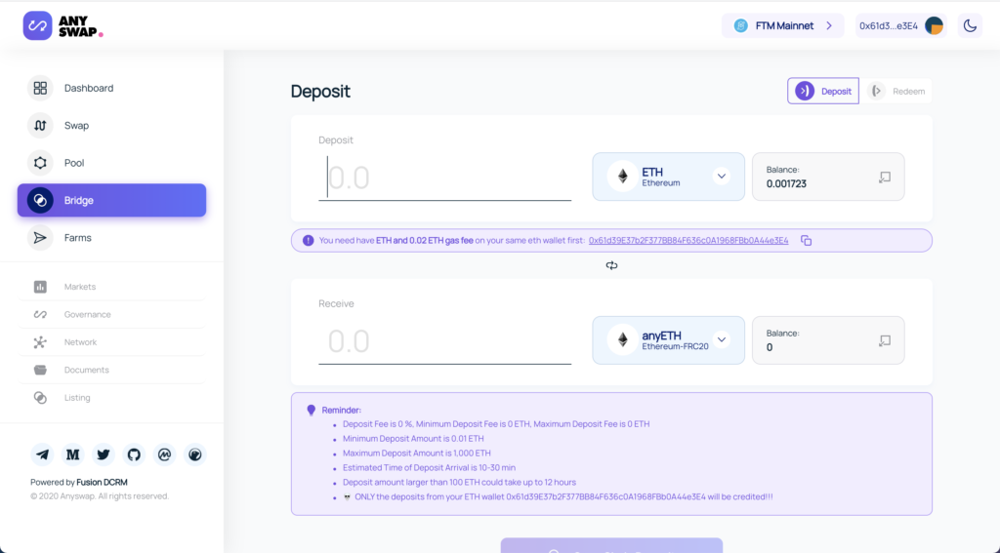The width and height of the screenshot is (1000, 553).
Task: Click the Reminder lightbulb icon
Action: 312,411
